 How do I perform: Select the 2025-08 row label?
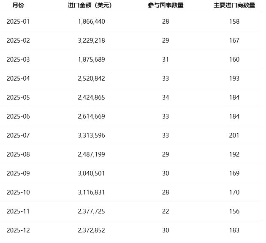point(18,154)
